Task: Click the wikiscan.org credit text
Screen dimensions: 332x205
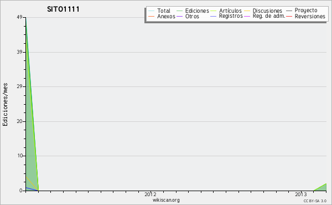Action: (166, 200)
